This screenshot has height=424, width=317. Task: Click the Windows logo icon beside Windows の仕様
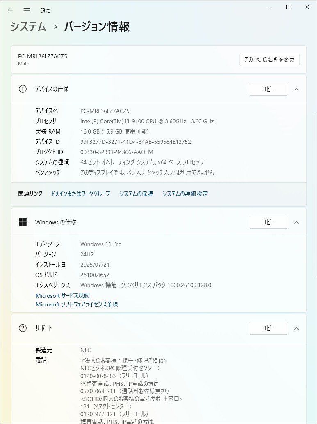[23, 222]
